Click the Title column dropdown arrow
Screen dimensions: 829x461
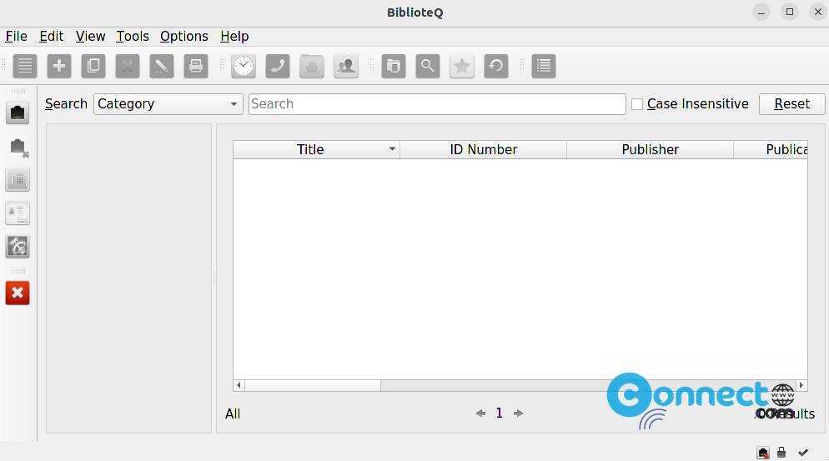pos(392,149)
